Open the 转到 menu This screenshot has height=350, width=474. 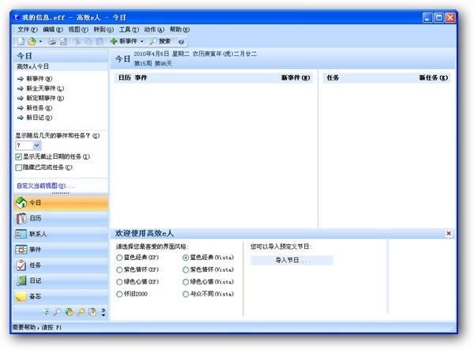click(x=103, y=29)
